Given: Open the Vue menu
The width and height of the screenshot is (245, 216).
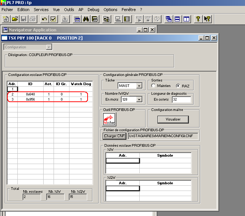Looking at the screenshot, I should coord(56,10).
